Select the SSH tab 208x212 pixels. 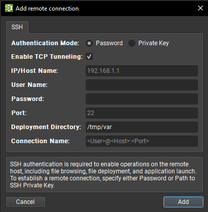[x=17, y=27]
